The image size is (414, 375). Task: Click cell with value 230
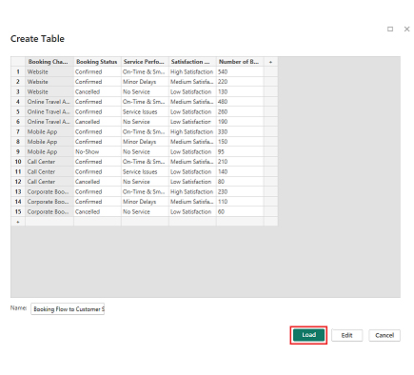(x=240, y=191)
